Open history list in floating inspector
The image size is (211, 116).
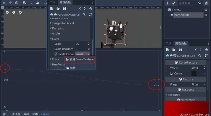90,9
